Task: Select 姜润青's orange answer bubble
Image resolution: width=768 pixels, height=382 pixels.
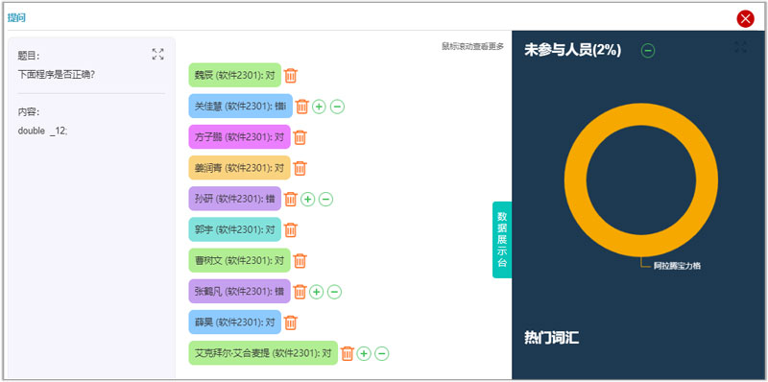Action: pyautogui.click(x=239, y=168)
